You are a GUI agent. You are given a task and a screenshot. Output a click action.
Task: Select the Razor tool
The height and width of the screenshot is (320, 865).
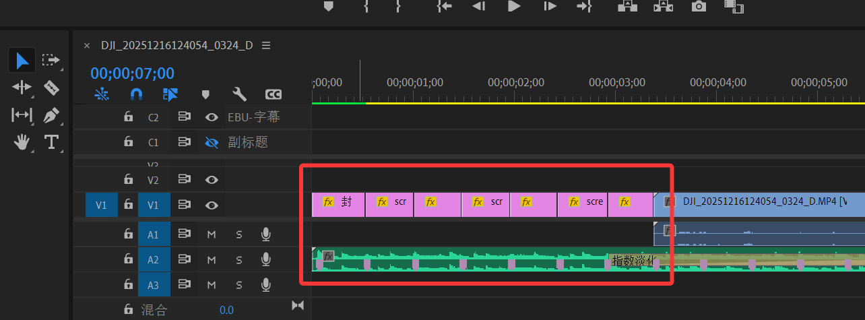[x=51, y=88]
